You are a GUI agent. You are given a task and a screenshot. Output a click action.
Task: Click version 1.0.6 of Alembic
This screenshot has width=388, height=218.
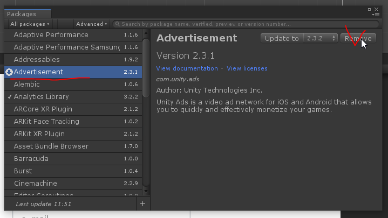131,84
